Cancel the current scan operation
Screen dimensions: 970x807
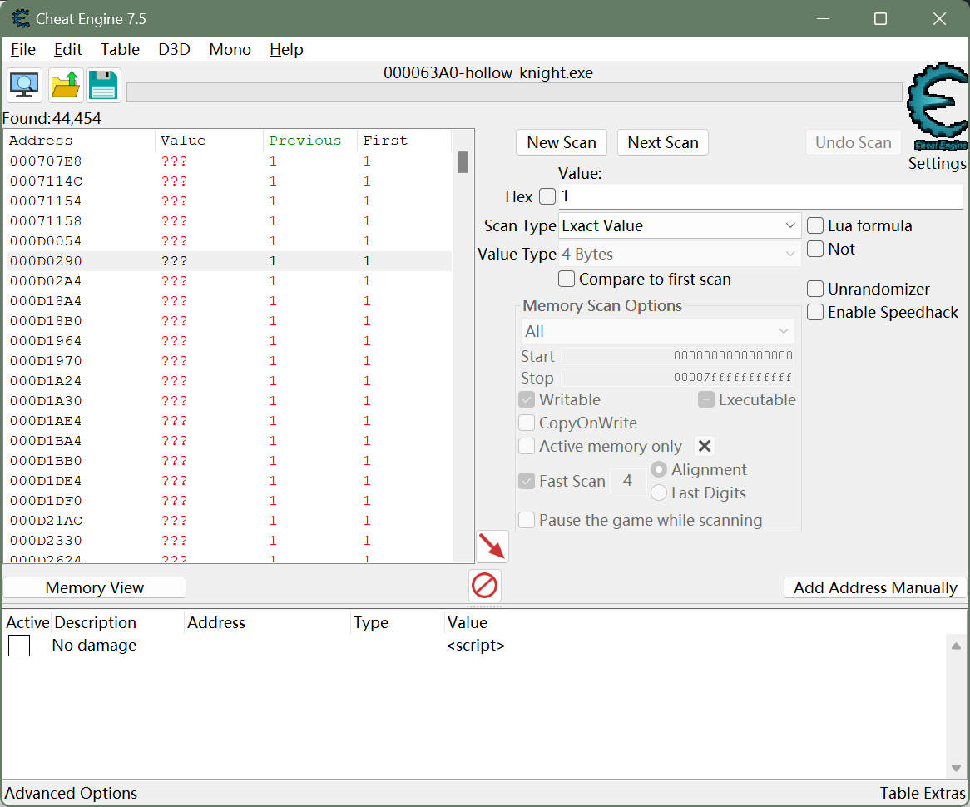coord(484,586)
